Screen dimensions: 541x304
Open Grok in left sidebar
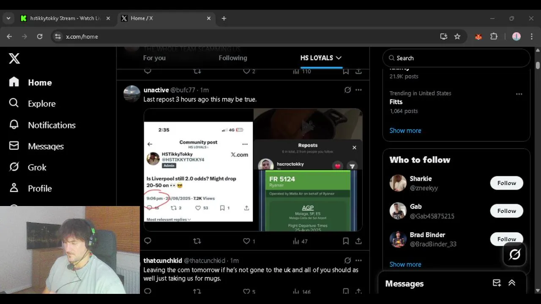[27, 167]
